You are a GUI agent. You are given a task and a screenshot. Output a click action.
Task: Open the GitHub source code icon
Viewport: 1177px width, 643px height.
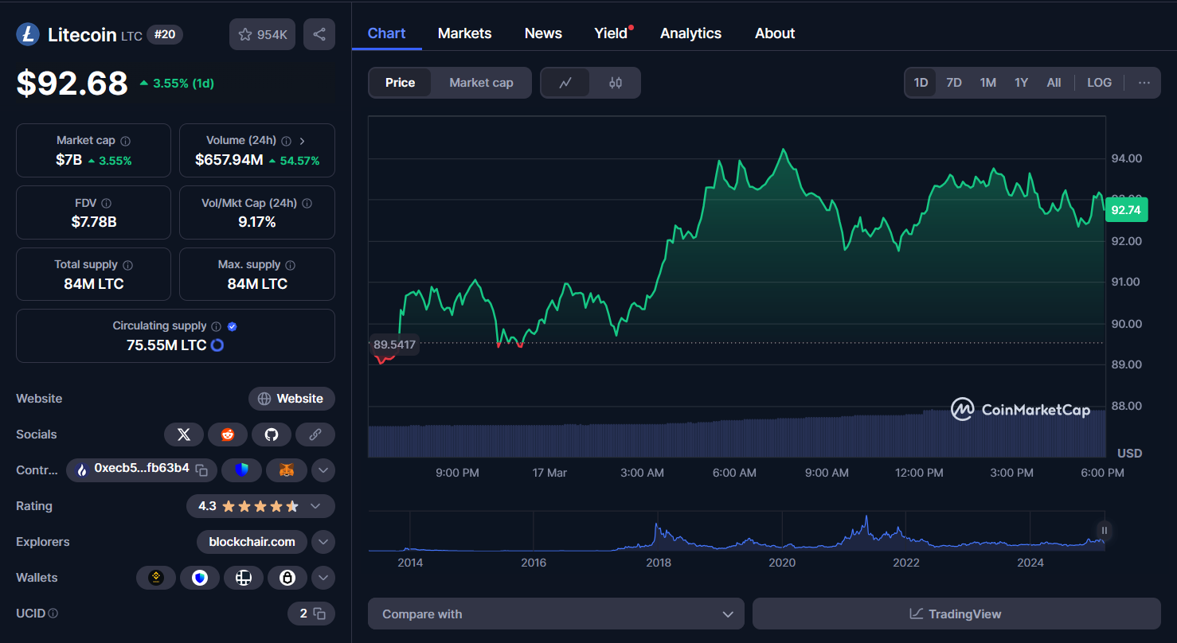coord(272,434)
